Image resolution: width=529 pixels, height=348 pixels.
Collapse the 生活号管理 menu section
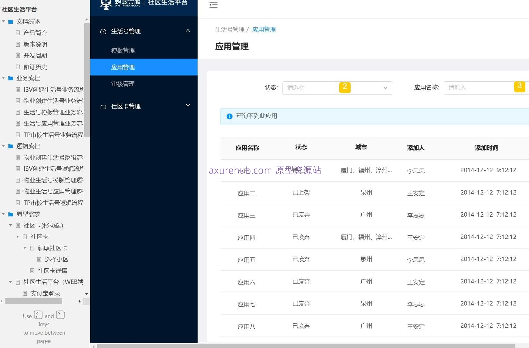[x=188, y=31]
